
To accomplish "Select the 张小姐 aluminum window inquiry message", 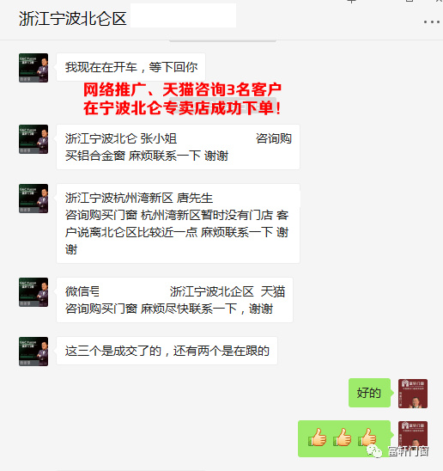I will click(178, 147).
